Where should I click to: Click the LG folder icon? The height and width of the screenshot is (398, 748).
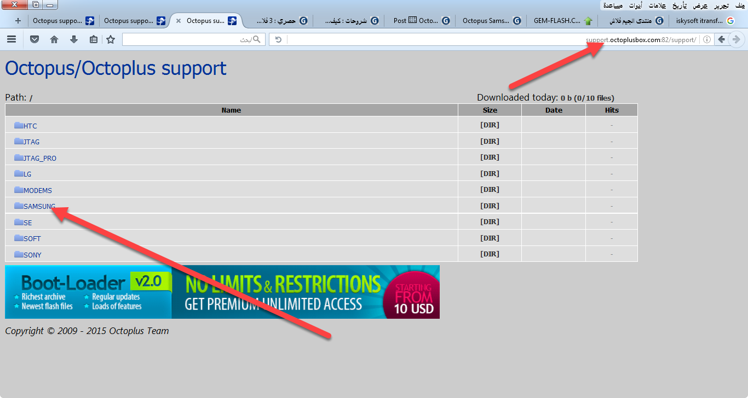pos(19,174)
